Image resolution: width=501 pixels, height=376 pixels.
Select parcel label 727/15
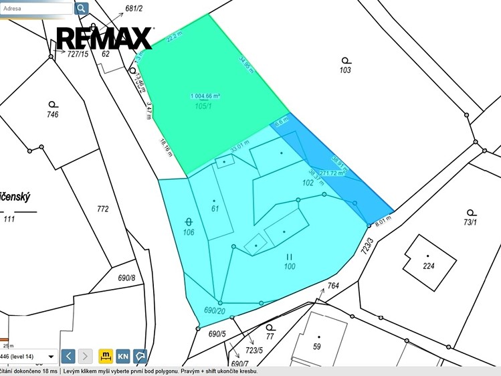pyautogui.click(x=78, y=54)
